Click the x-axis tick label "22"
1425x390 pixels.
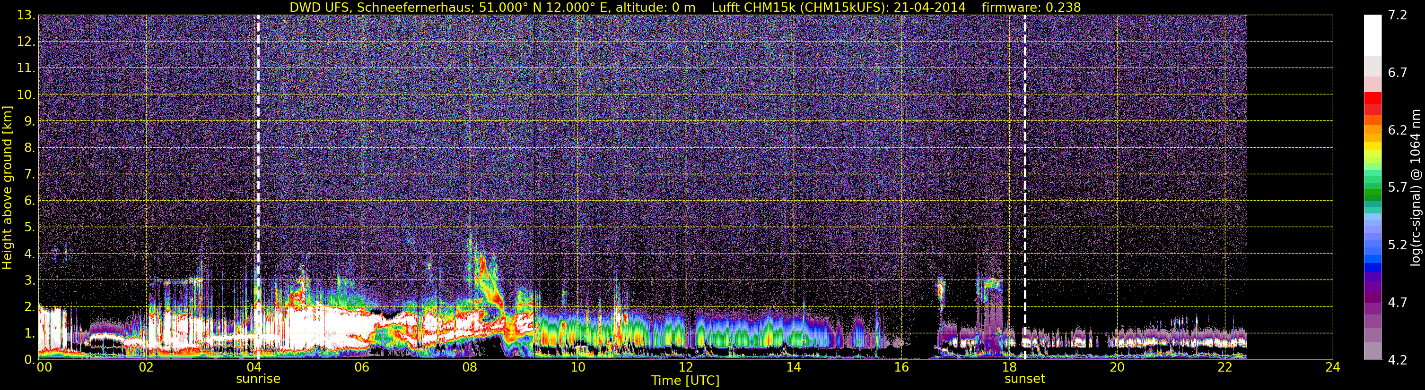1225,367
